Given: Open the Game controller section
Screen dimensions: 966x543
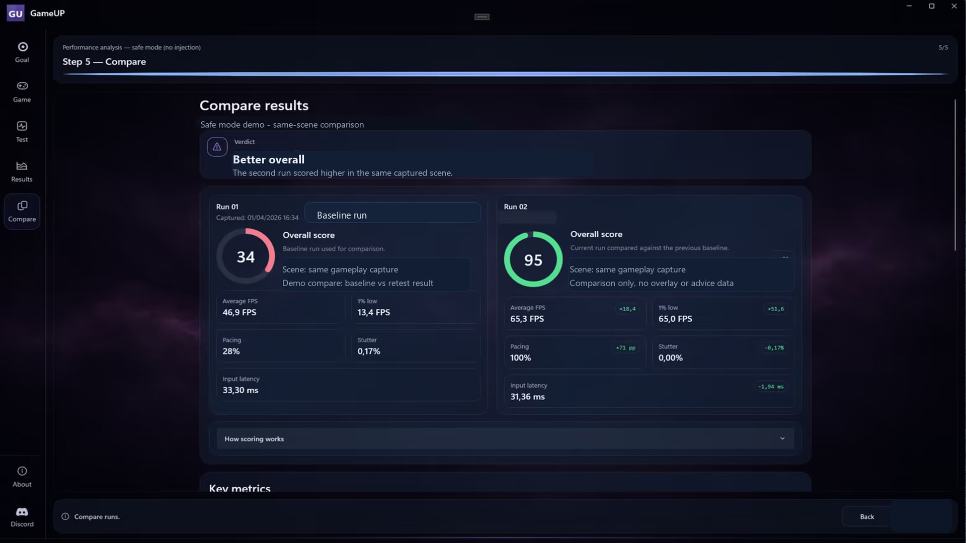Looking at the screenshot, I should tap(22, 86).
